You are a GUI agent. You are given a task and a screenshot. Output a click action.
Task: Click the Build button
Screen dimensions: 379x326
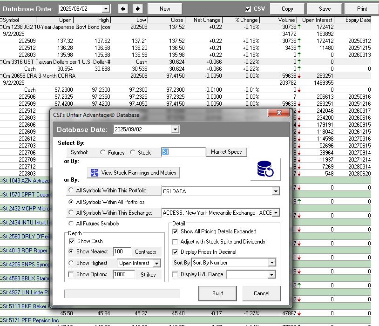click(217, 293)
